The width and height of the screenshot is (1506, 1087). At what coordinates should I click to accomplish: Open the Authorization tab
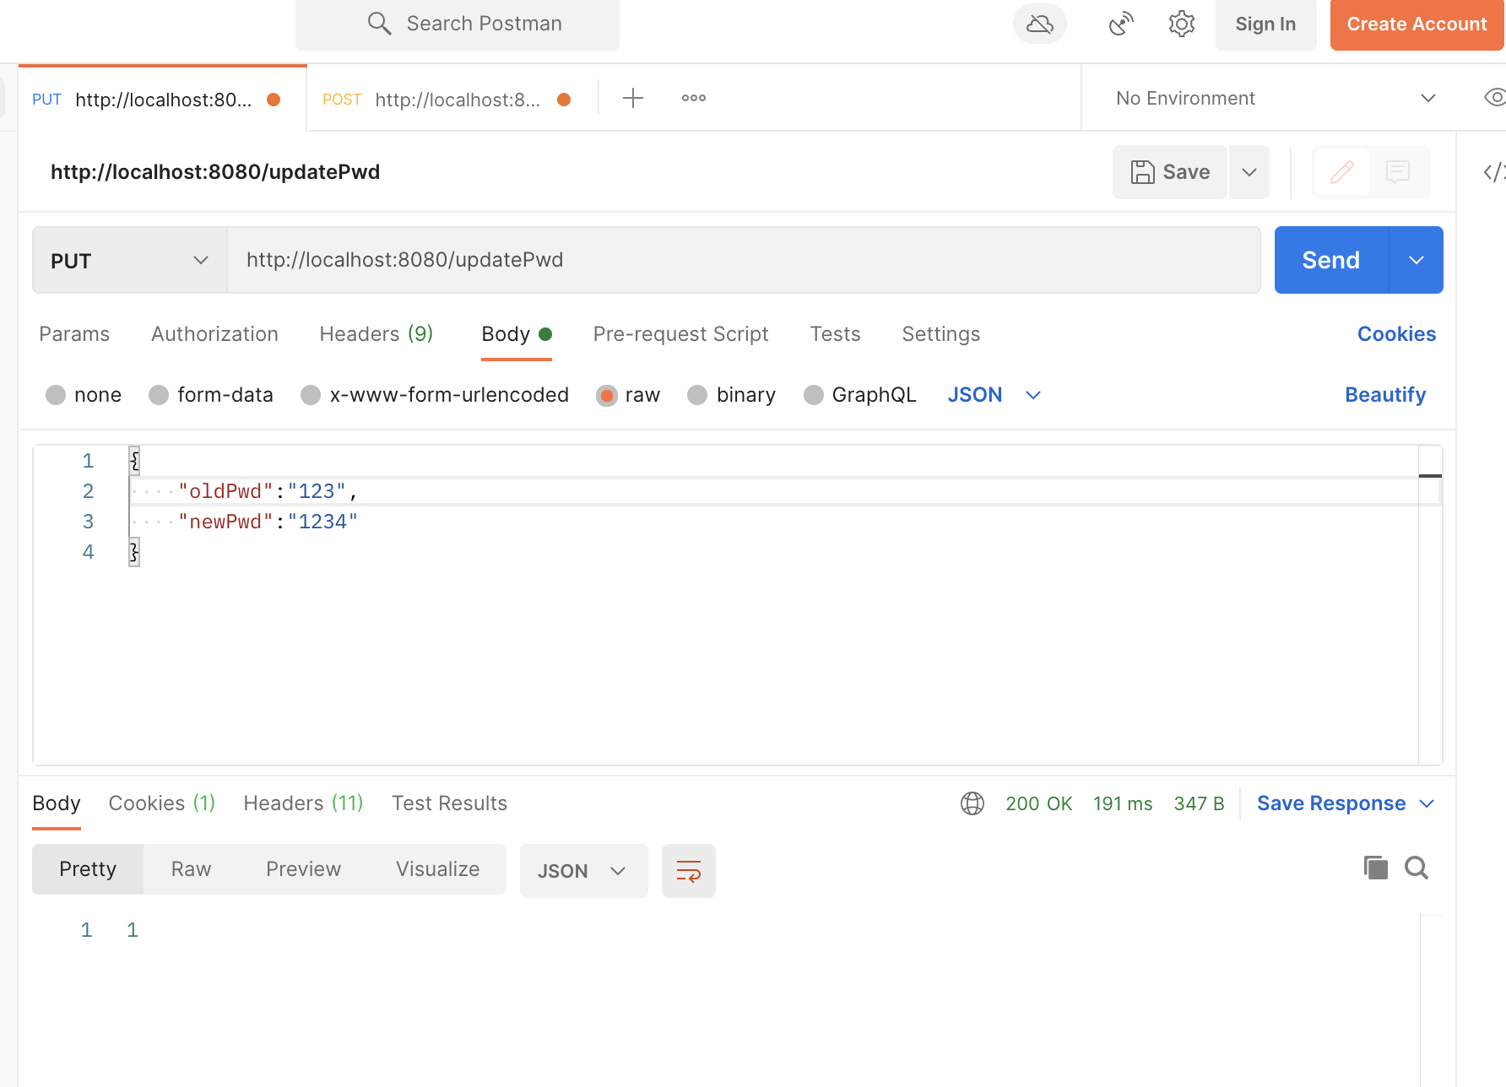coord(214,334)
